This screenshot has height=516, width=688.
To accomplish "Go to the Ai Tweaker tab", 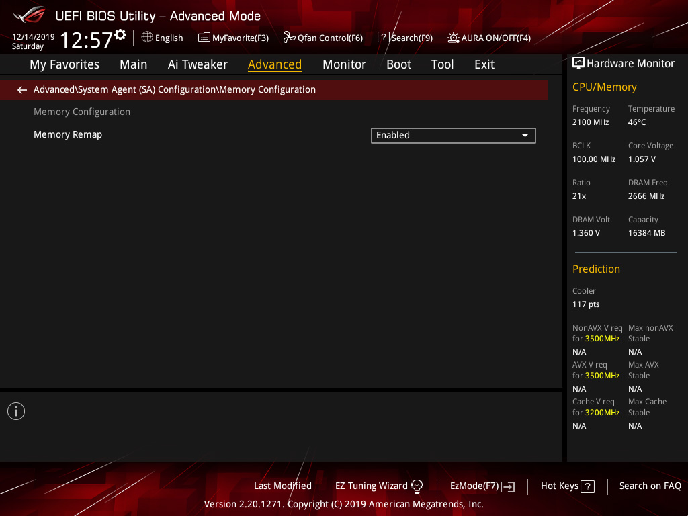I will click(x=198, y=64).
